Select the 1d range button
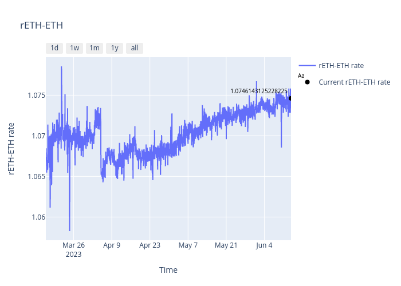Viewport: 401px width, 286px height. 54,48
